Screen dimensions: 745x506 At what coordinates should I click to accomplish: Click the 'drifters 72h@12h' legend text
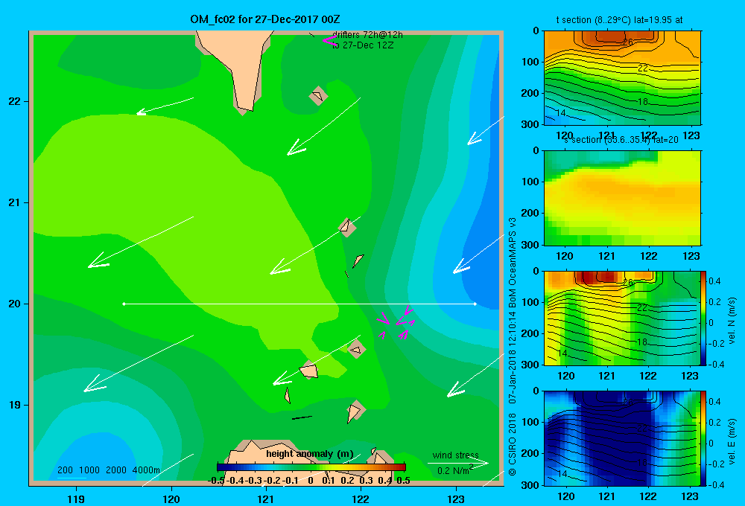(x=367, y=35)
